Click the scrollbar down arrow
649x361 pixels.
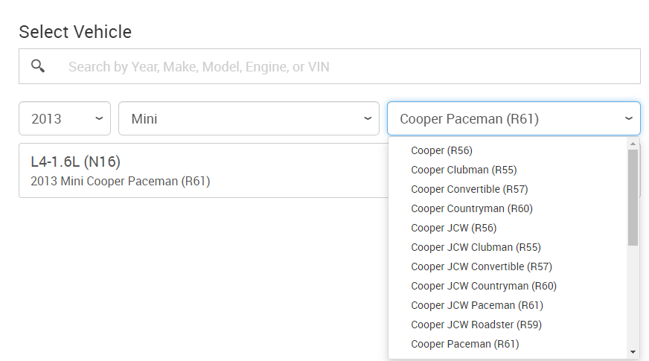(x=633, y=352)
